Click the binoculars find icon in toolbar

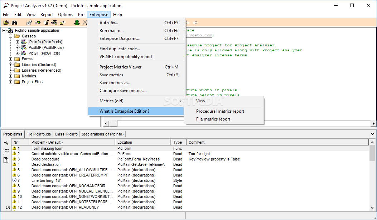click(15, 22)
